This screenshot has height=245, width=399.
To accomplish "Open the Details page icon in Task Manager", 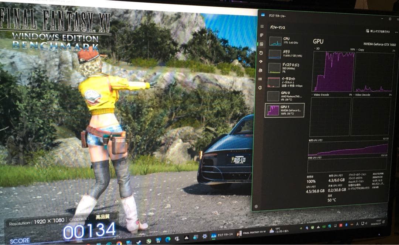I will pyautogui.click(x=260, y=79).
